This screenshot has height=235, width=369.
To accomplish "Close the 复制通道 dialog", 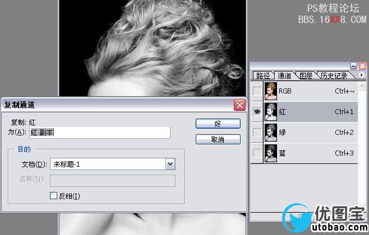I will pyautogui.click(x=239, y=105).
